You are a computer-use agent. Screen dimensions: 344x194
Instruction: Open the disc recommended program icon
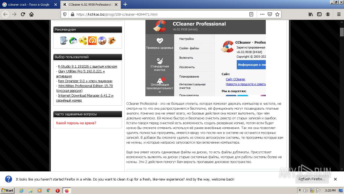pyautogui.click(x=102, y=41)
